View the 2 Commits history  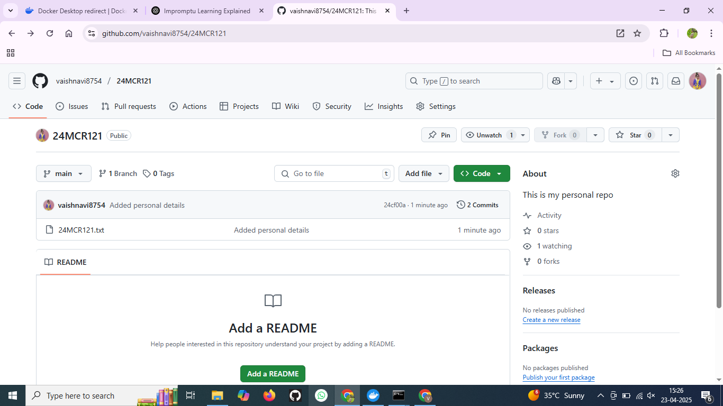477,205
